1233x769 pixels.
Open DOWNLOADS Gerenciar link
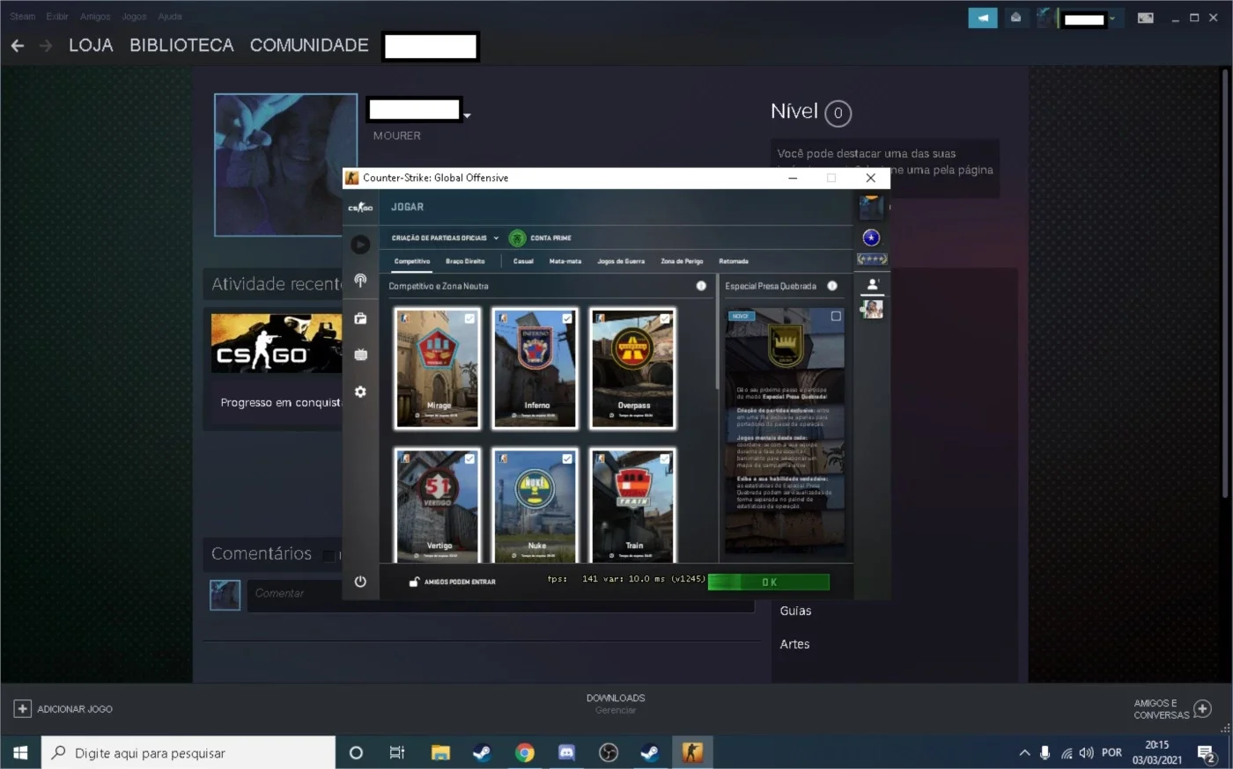616,704
